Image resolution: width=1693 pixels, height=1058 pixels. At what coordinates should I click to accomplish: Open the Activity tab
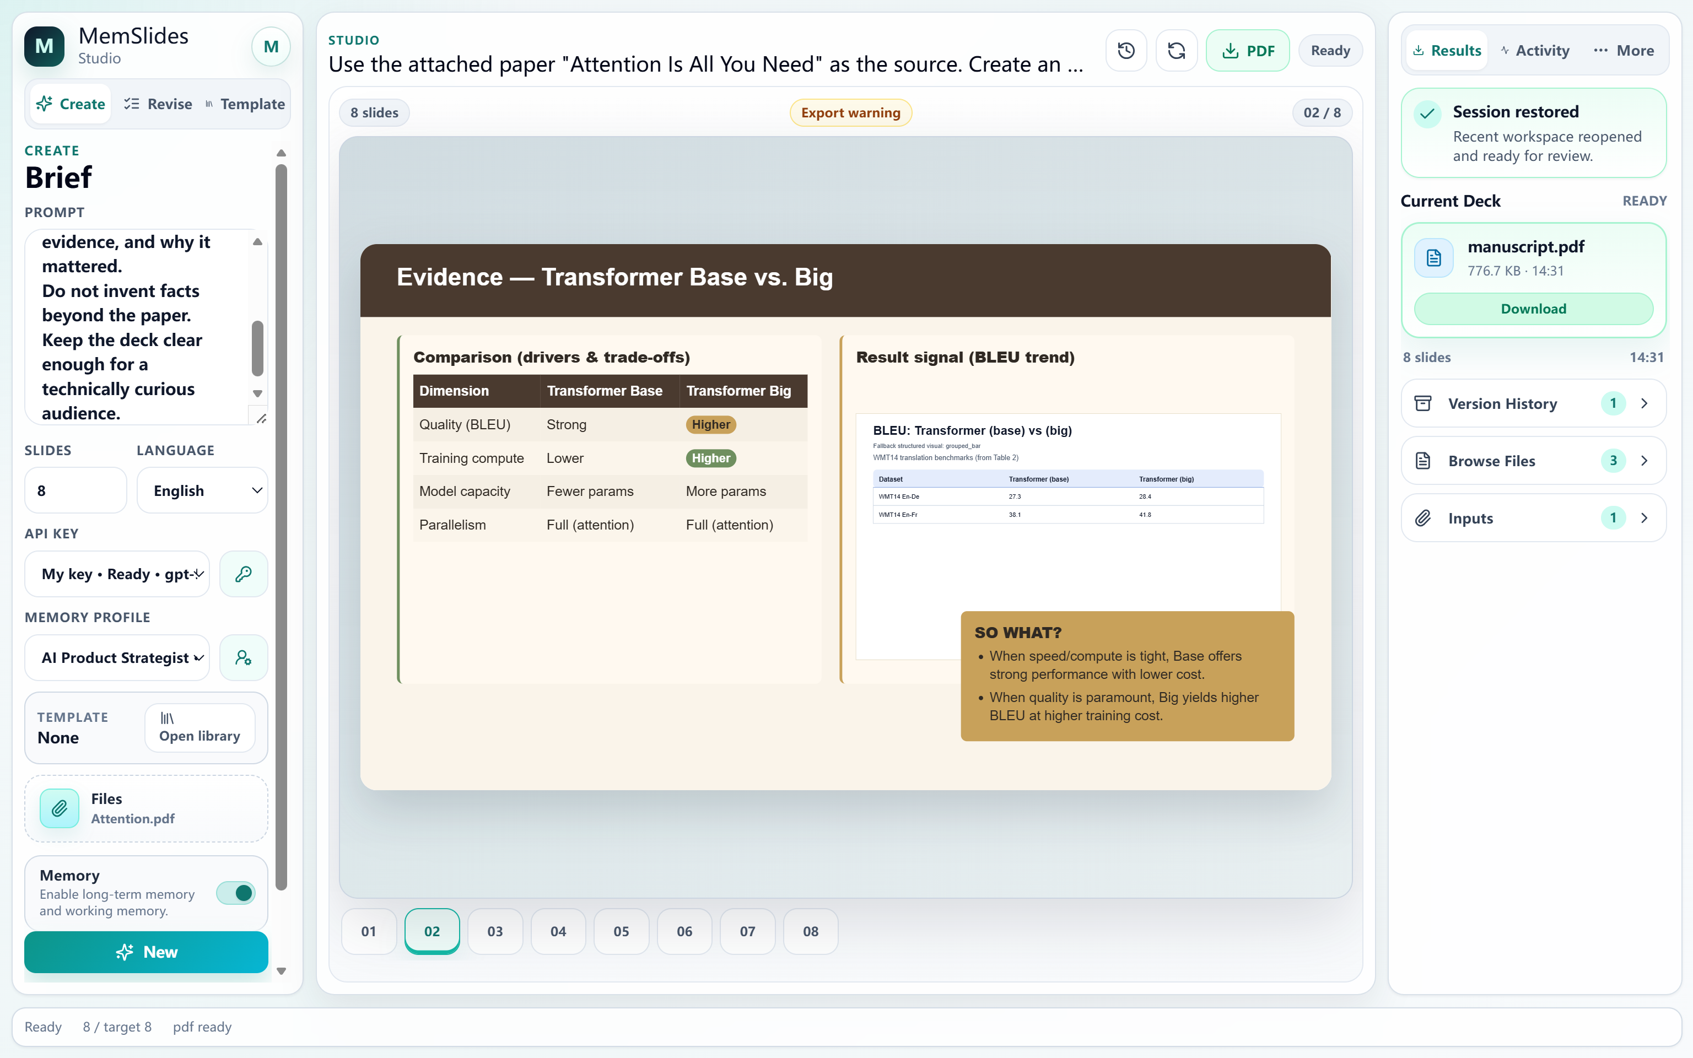pyautogui.click(x=1535, y=50)
